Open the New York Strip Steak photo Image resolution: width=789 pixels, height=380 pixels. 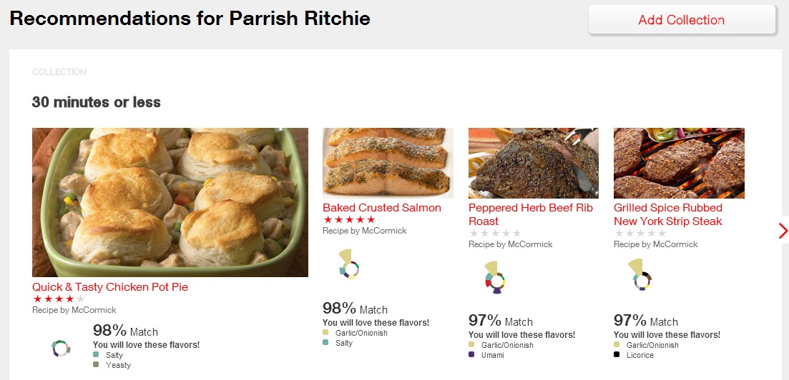click(679, 163)
